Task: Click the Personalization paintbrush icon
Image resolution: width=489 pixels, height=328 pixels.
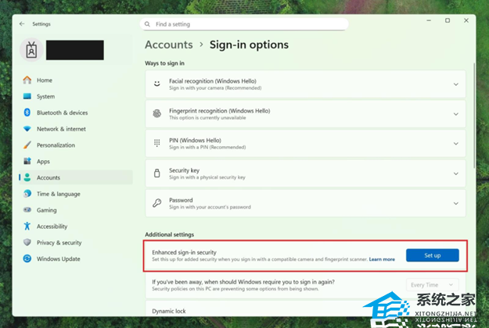Action: (27, 144)
